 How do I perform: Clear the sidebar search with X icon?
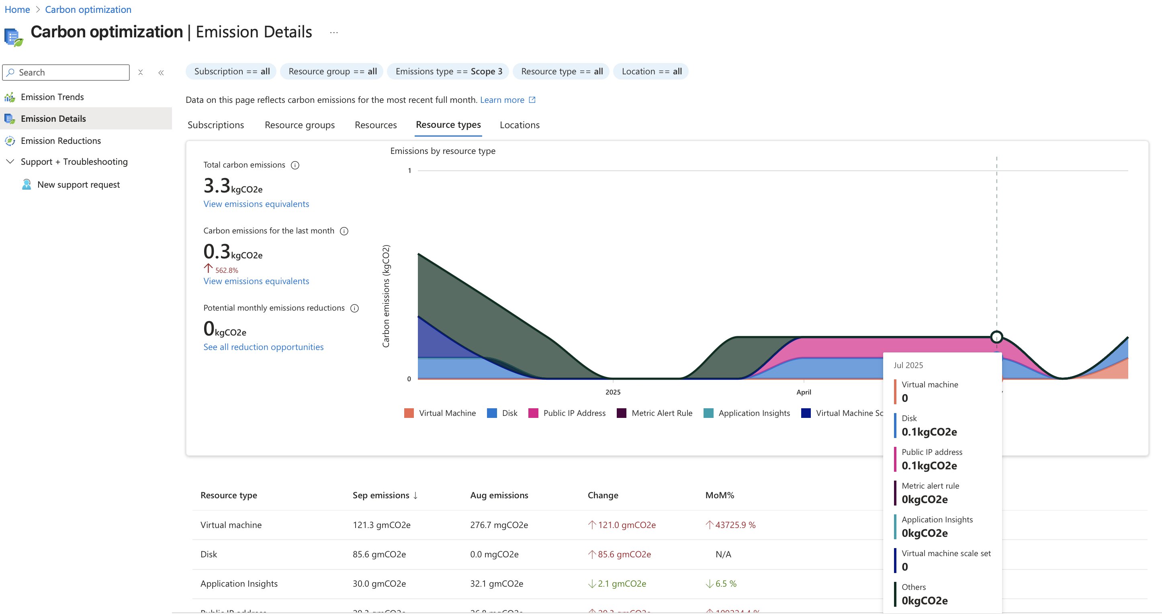click(140, 73)
